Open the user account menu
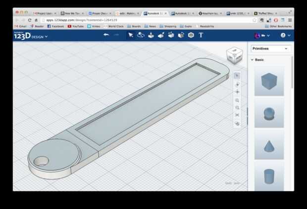Screen dimensions: 307x209 pyautogui.click(x=262, y=36)
